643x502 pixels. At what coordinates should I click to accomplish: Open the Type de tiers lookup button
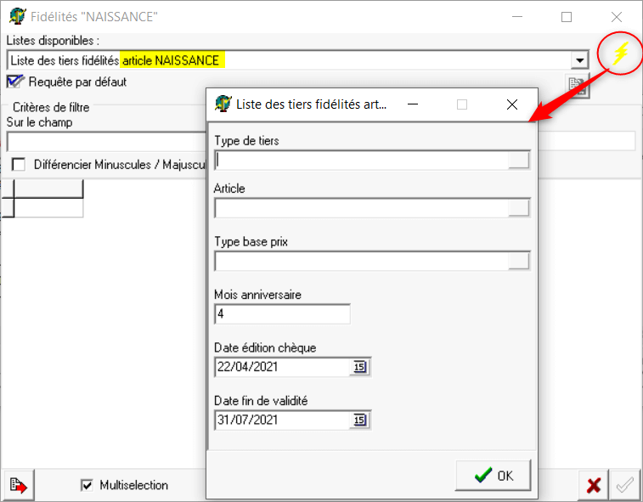pyautogui.click(x=518, y=161)
